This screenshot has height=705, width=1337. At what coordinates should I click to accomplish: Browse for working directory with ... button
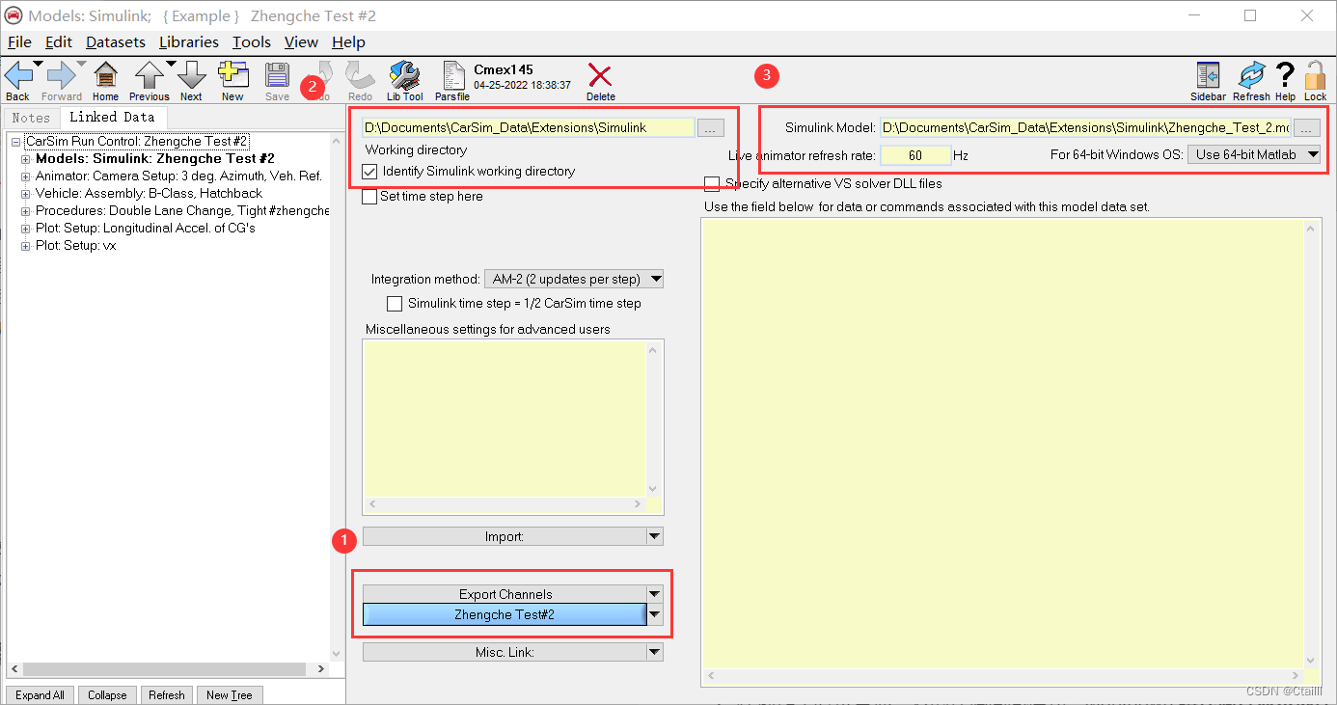709,127
